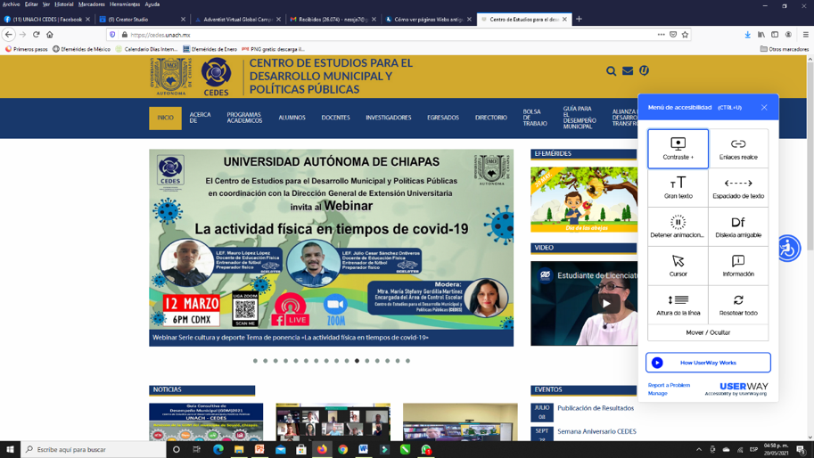Open the envelope mail icon in header

[628, 70]
